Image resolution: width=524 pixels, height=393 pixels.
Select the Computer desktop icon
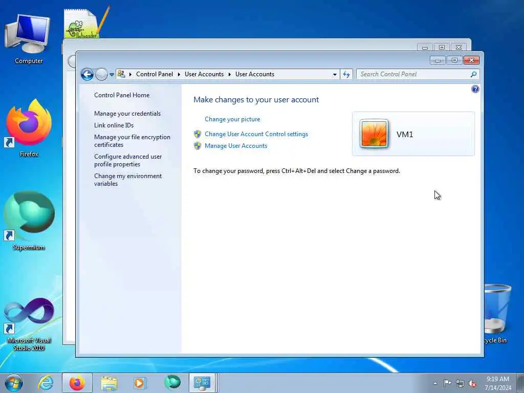coord(29,39)
